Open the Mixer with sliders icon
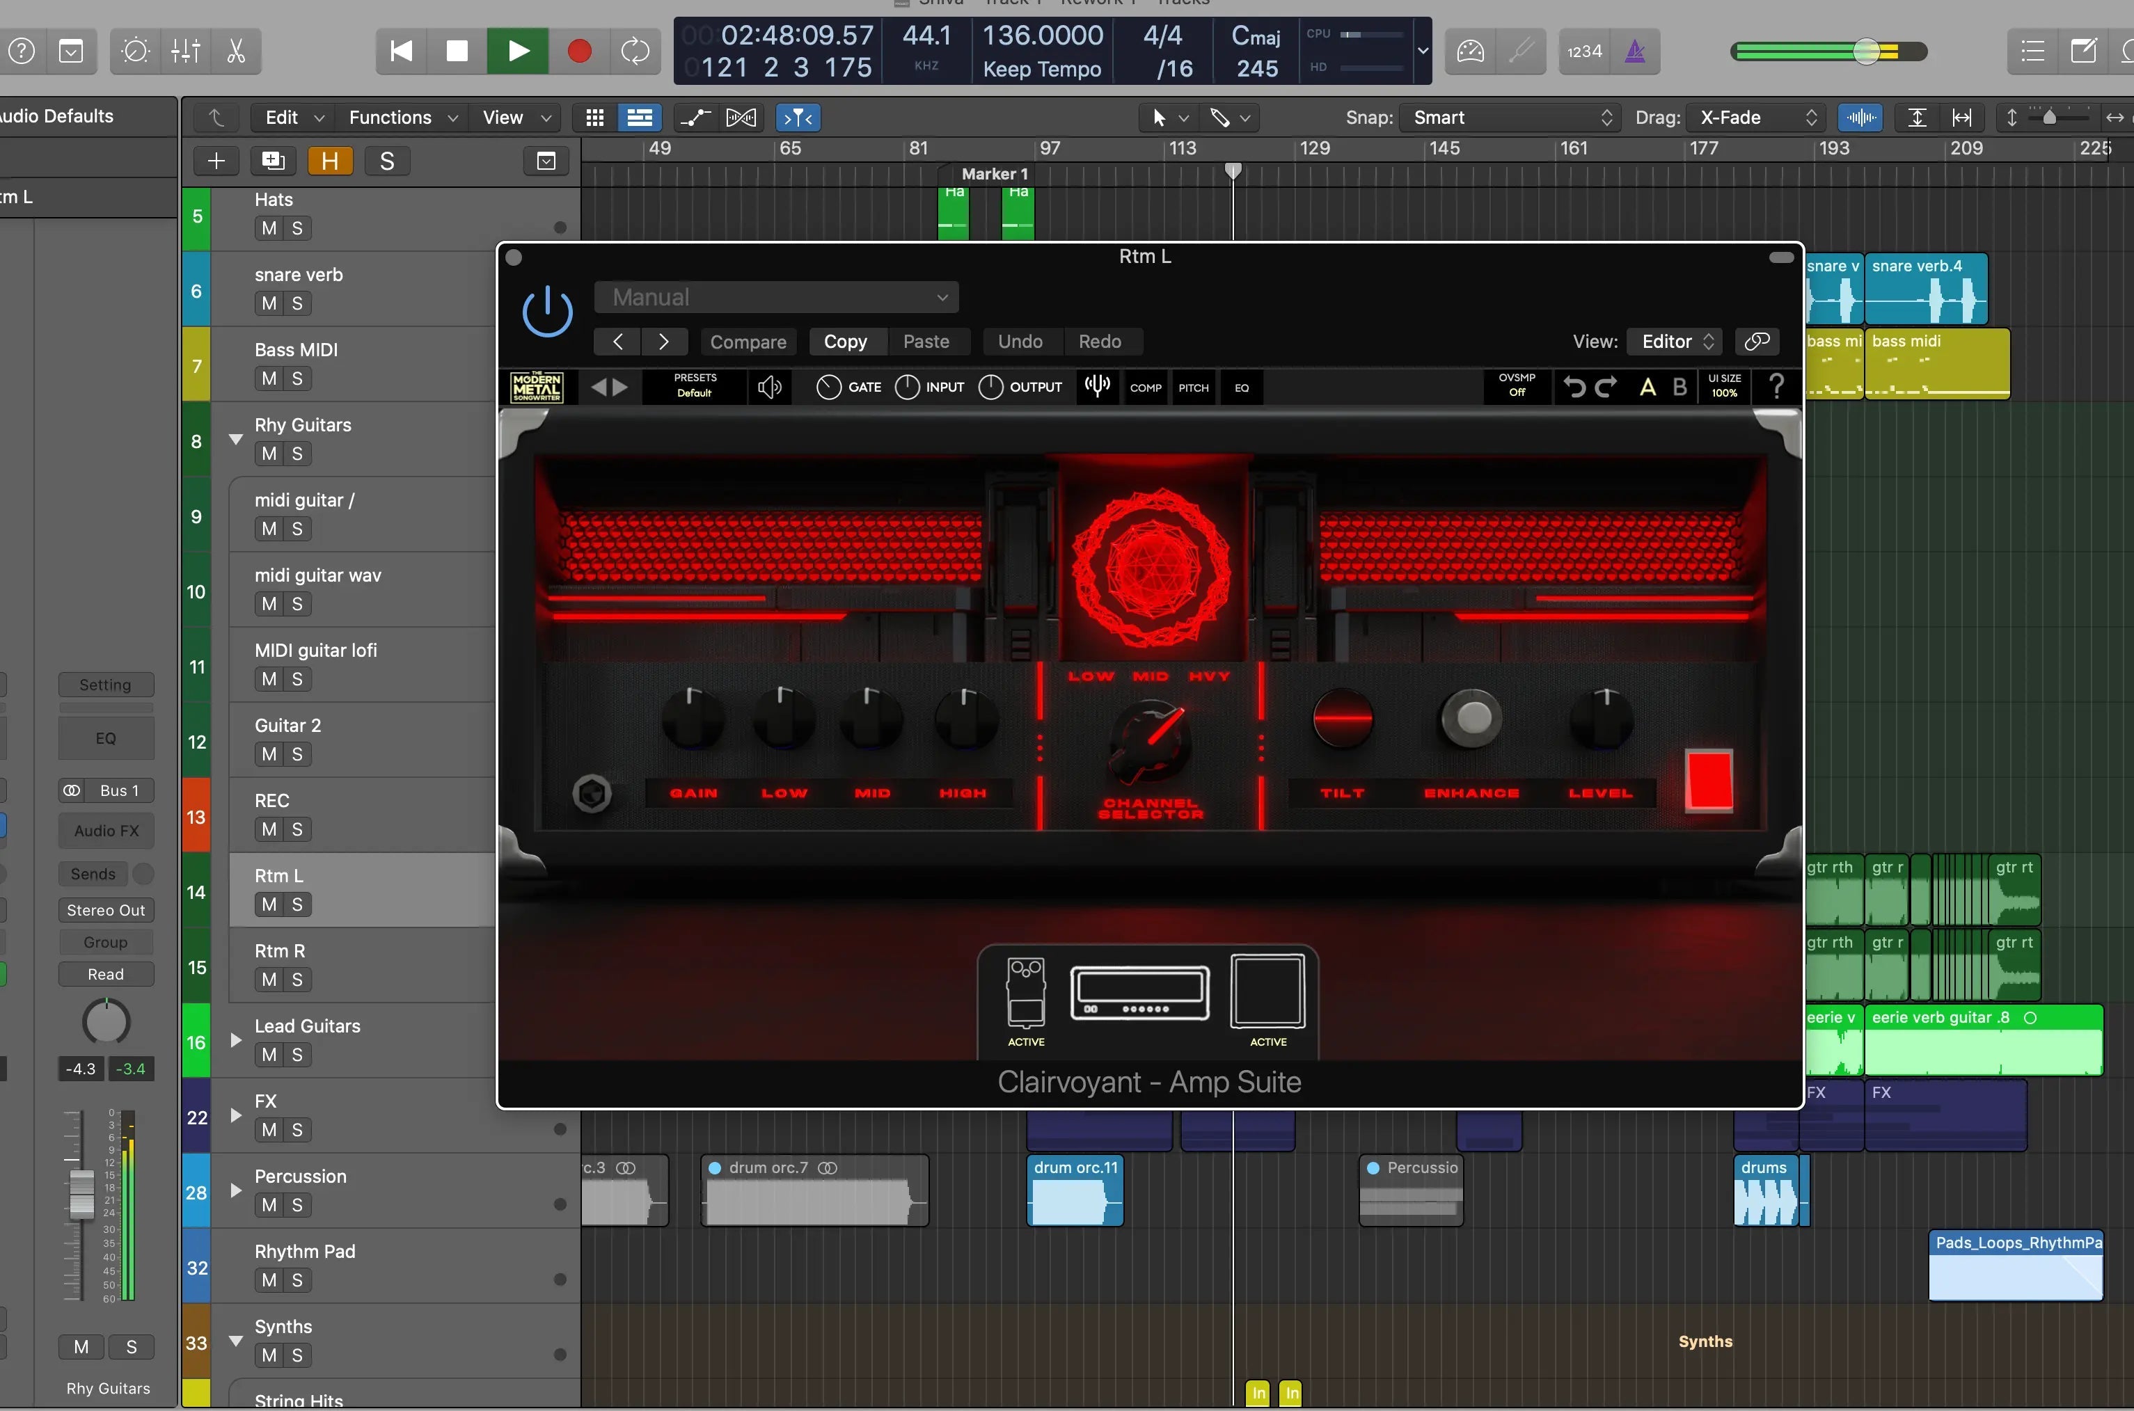The width and height of the screenshot is (2134, 1411). [x=185, y=51]
